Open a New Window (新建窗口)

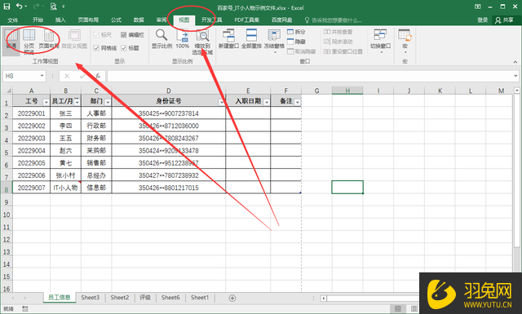[228, 39]
